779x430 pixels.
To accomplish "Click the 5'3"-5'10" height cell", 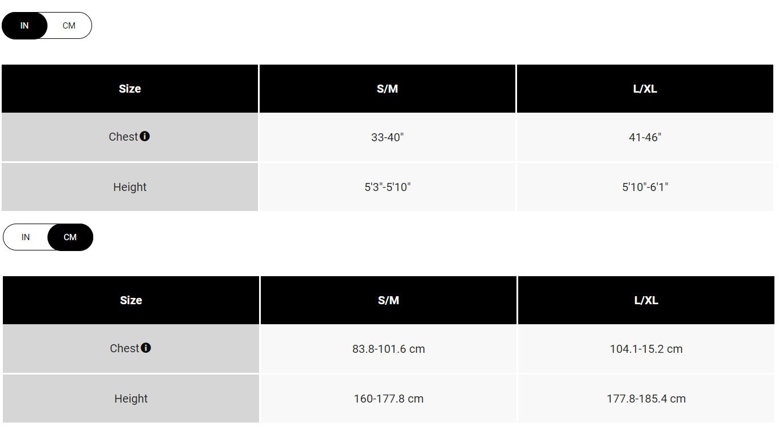I will [387, 187].
